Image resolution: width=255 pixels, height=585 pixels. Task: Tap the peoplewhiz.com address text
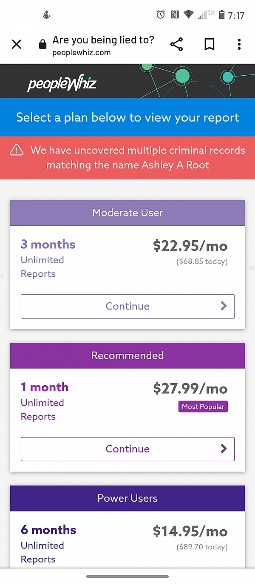pos(82,53)
